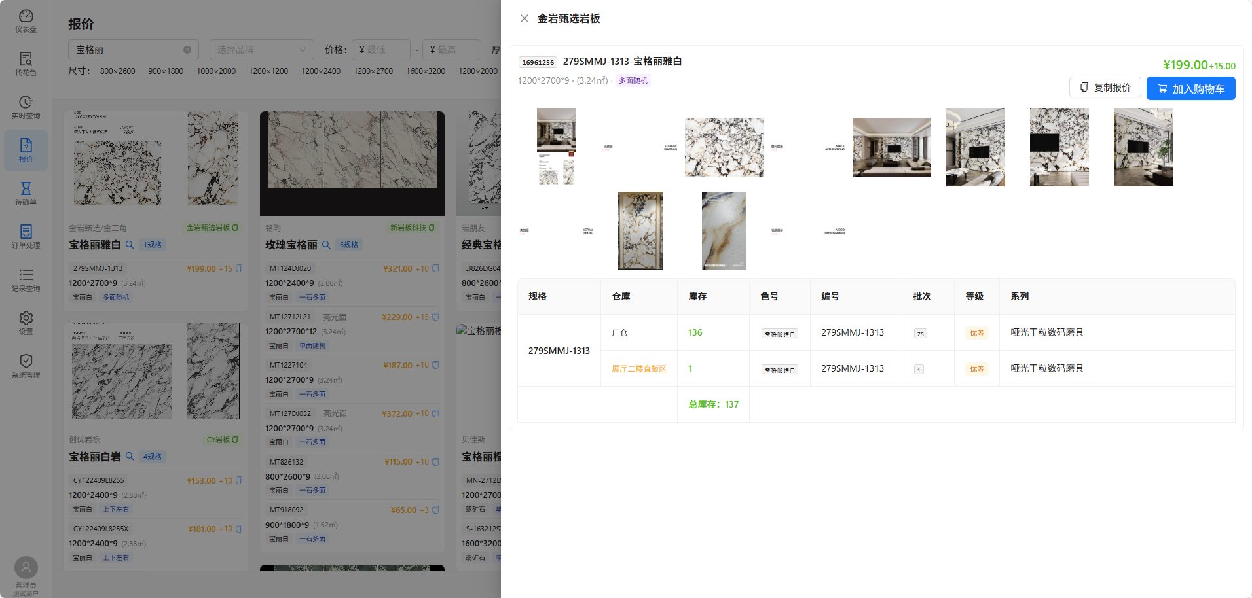Click the 6规格 badge for 玫瑰宝格丽
Image resolution: width=1252 pixels, height=598 pixels.
click(349, 245)
